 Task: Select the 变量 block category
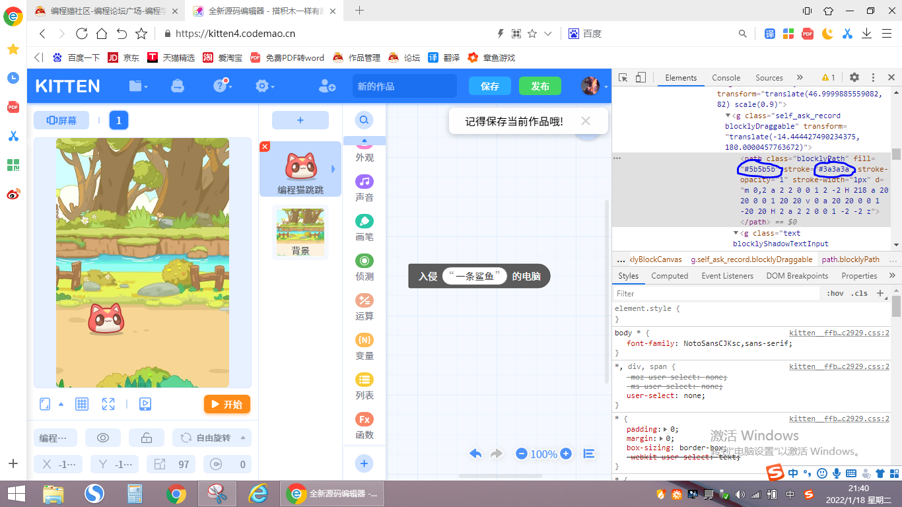pyautogui.click(x=364, y=347)
